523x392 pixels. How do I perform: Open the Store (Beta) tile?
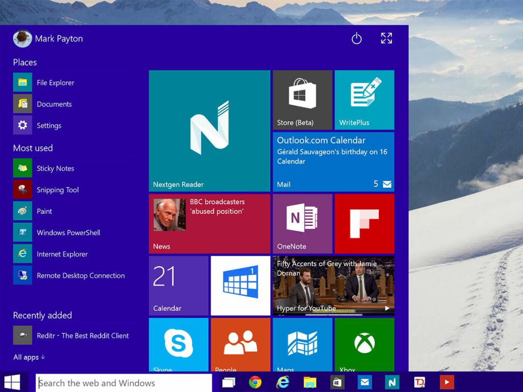tap(302, 100)
